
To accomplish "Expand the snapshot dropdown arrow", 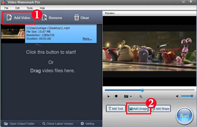I will (x=131, y=96).
